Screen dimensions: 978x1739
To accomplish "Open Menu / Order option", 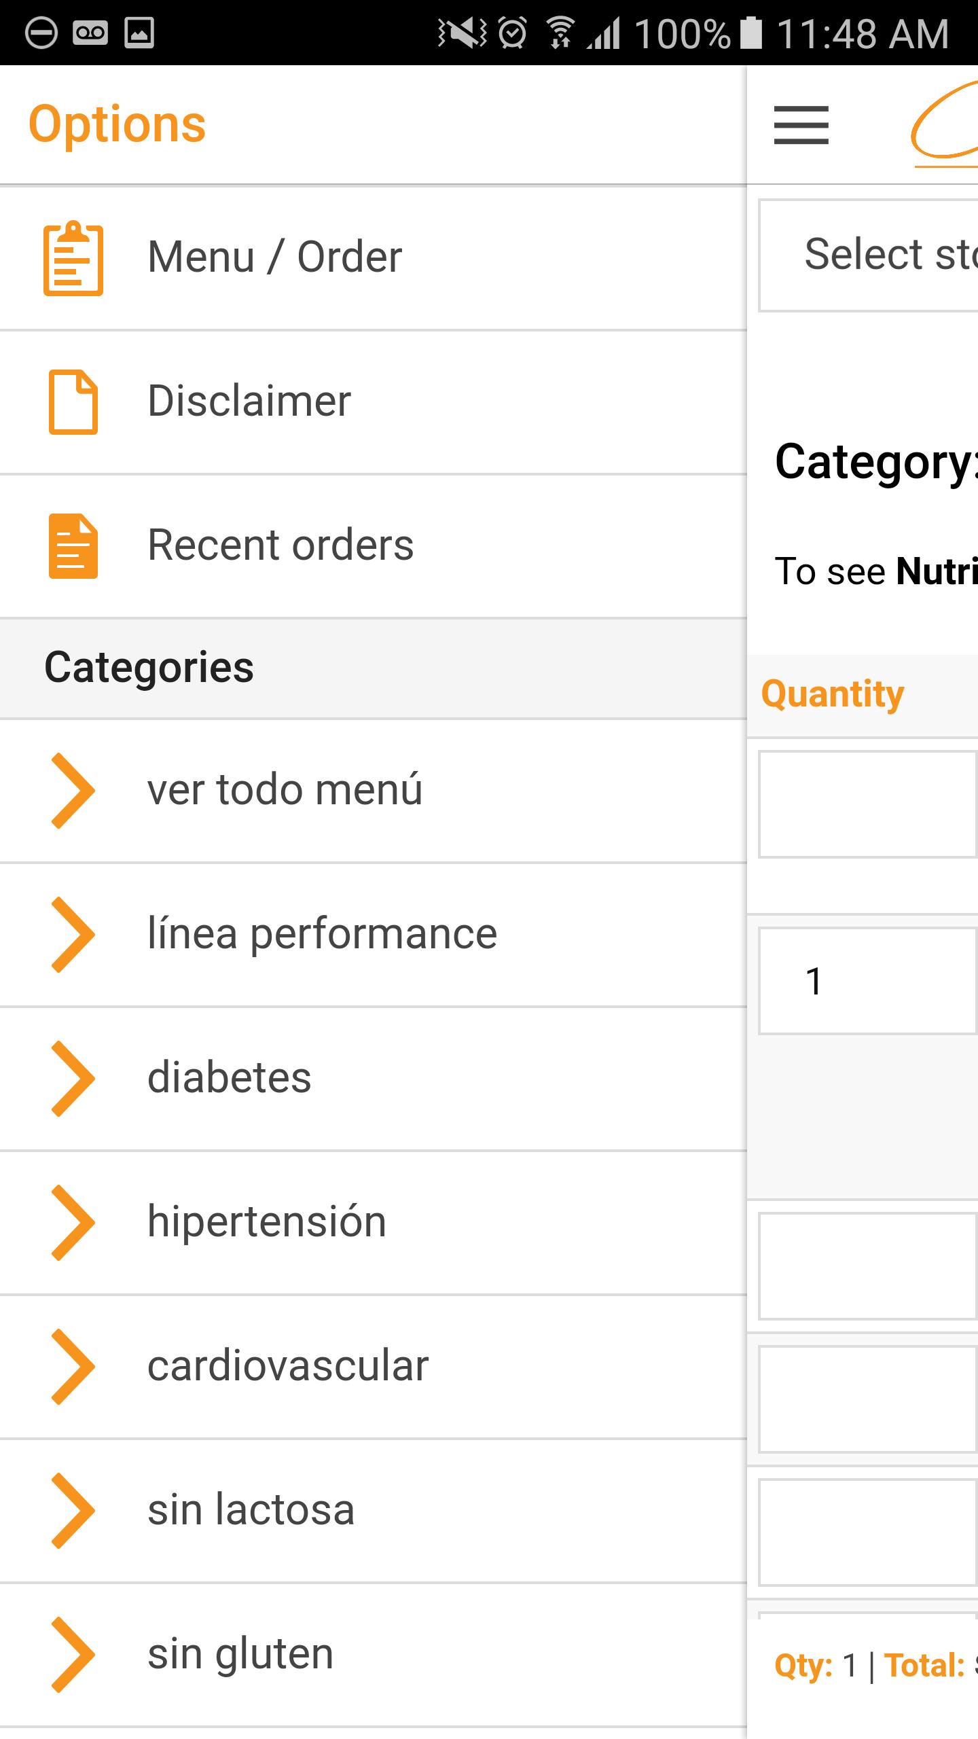I will coord(275,257).
